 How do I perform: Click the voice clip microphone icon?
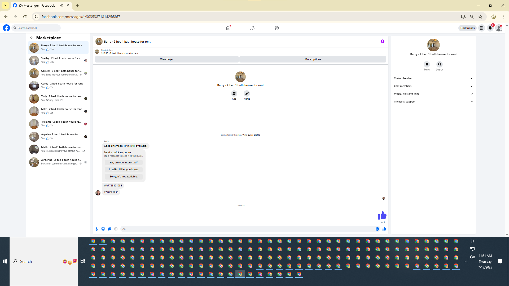(x=97, y=229)
